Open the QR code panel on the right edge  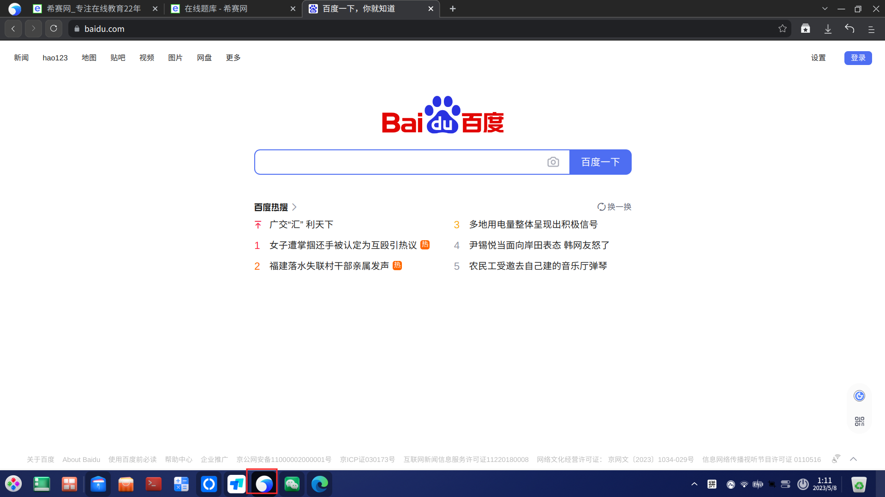point(859,420)
